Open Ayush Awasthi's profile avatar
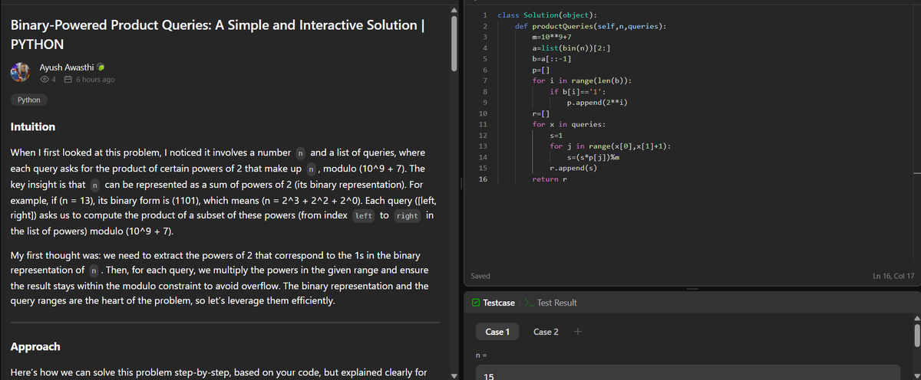The width and height of the screenshot is (921, 380). (x=21, y=74)
